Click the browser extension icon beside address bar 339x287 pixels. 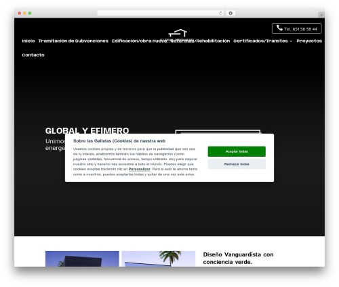click(x=231, y=13)
